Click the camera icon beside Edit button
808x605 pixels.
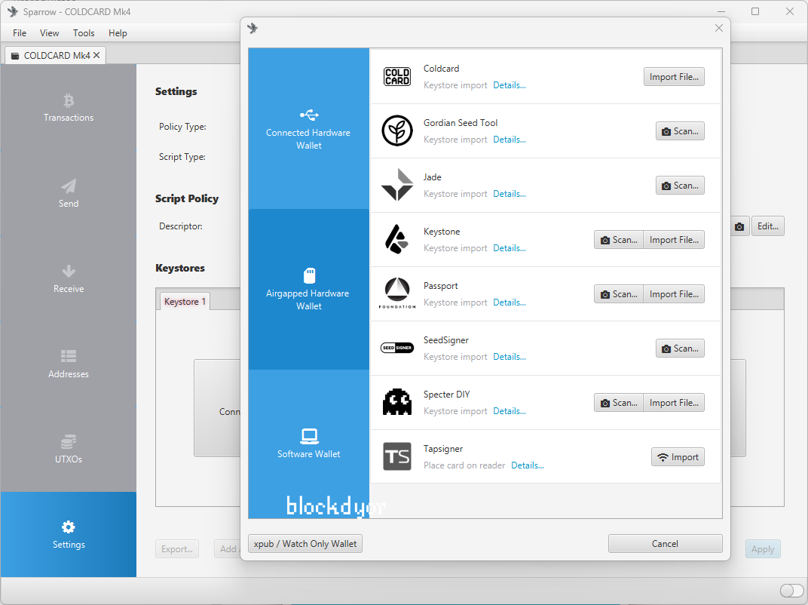click(x=739, y=226)
